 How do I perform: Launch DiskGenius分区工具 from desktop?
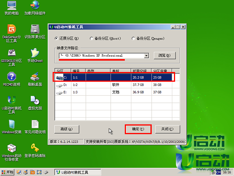click(12, 33)
